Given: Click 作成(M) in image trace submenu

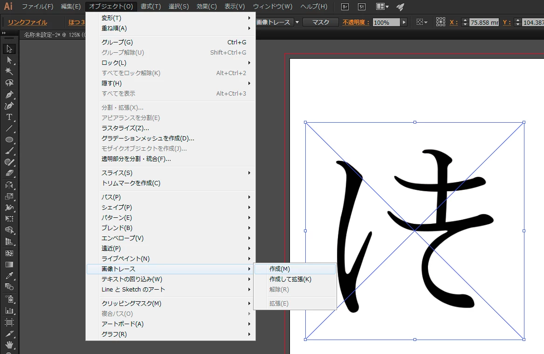Looking at the screenshot, I should (295, 269).
